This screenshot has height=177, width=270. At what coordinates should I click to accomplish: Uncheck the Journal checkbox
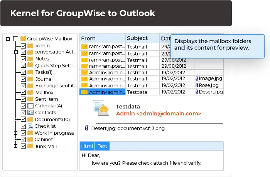(24, 79)
